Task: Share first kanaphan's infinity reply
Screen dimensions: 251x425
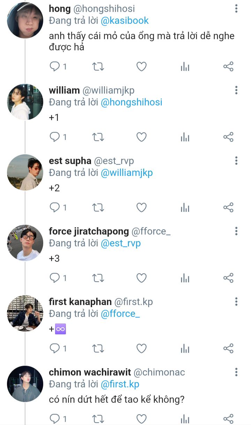Action: [228, 348]
